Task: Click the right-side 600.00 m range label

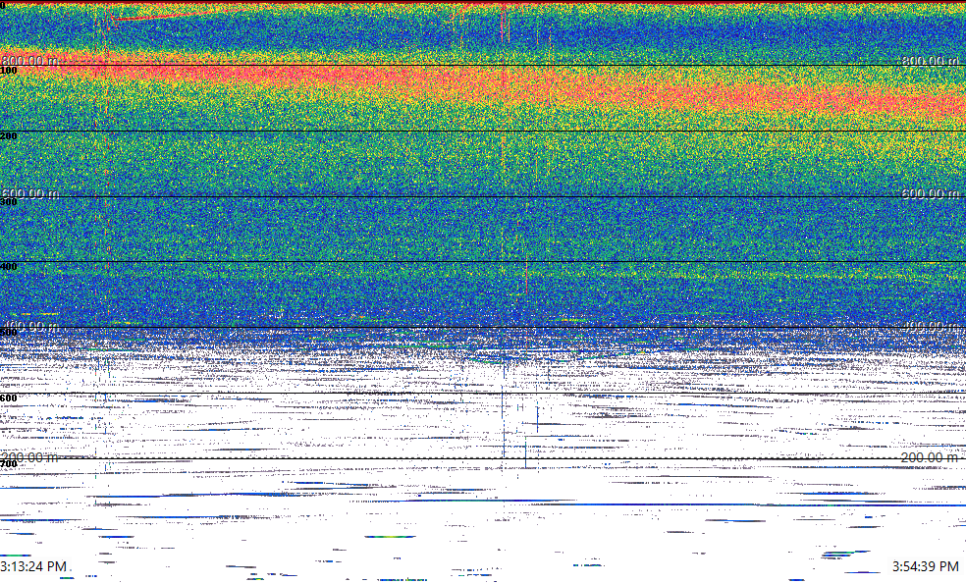Action: [931, 193]
